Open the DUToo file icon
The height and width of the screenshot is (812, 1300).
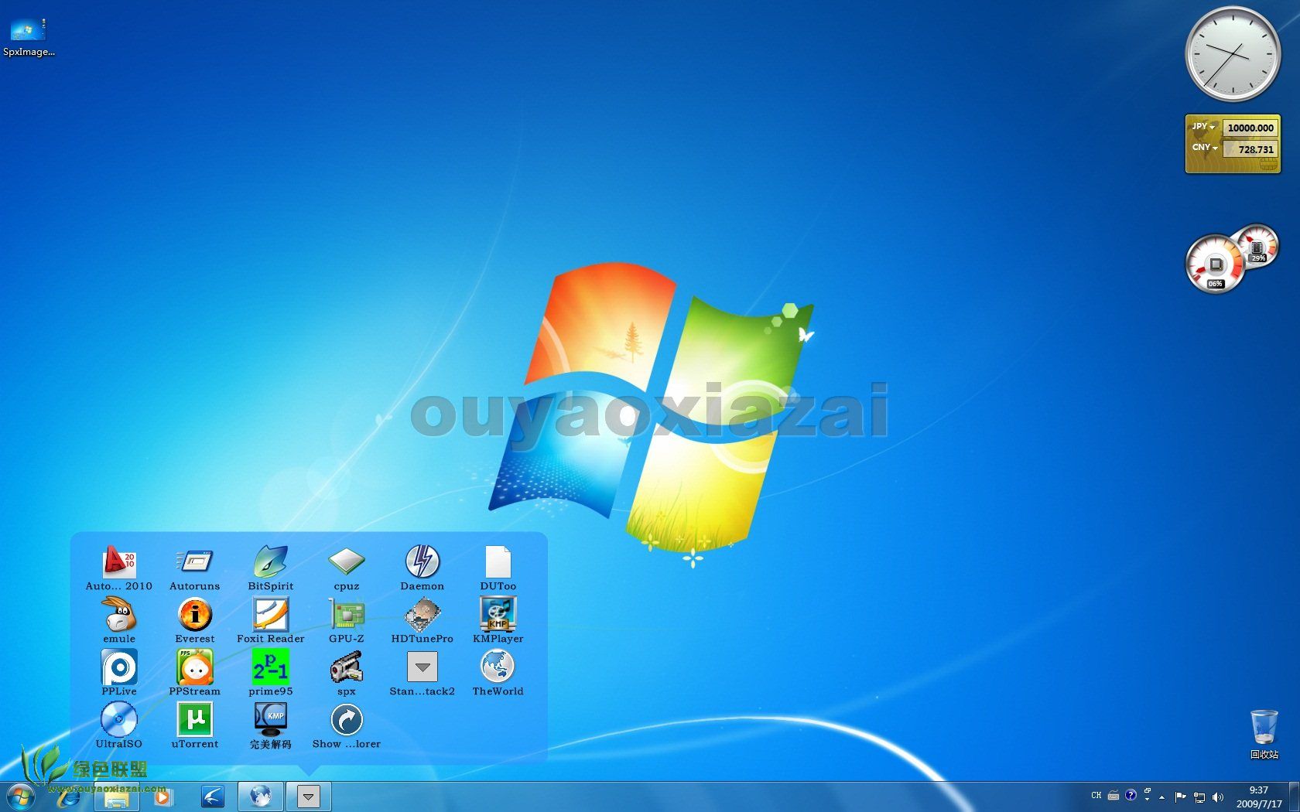click(498, 568)
